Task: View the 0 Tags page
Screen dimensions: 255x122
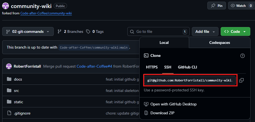Action: click(98, 31)
